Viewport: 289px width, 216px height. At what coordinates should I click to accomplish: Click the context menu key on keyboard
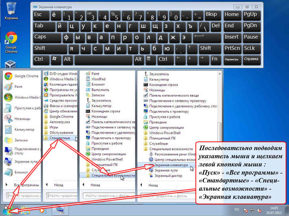pos(151,60)
